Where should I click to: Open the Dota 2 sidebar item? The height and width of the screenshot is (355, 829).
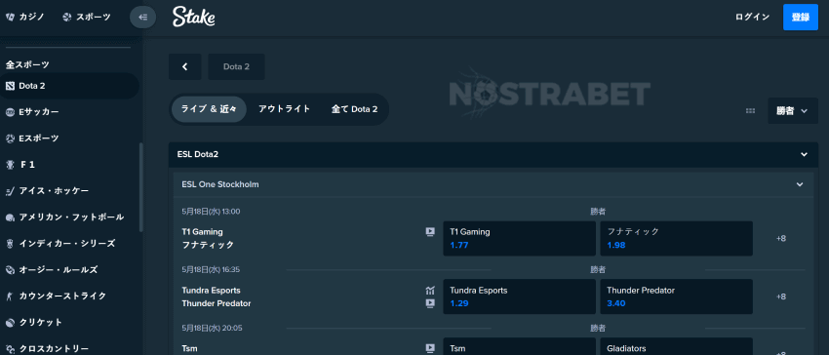[x=69, y=86]
